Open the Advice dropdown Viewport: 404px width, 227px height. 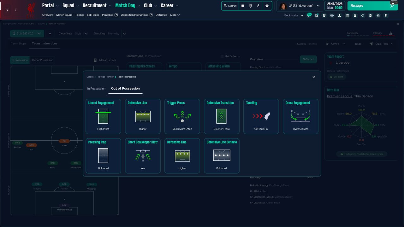pyautogui.click(x=336, y=44)
